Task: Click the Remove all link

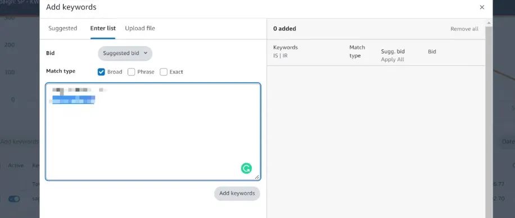Action: (x=464, y=29)
